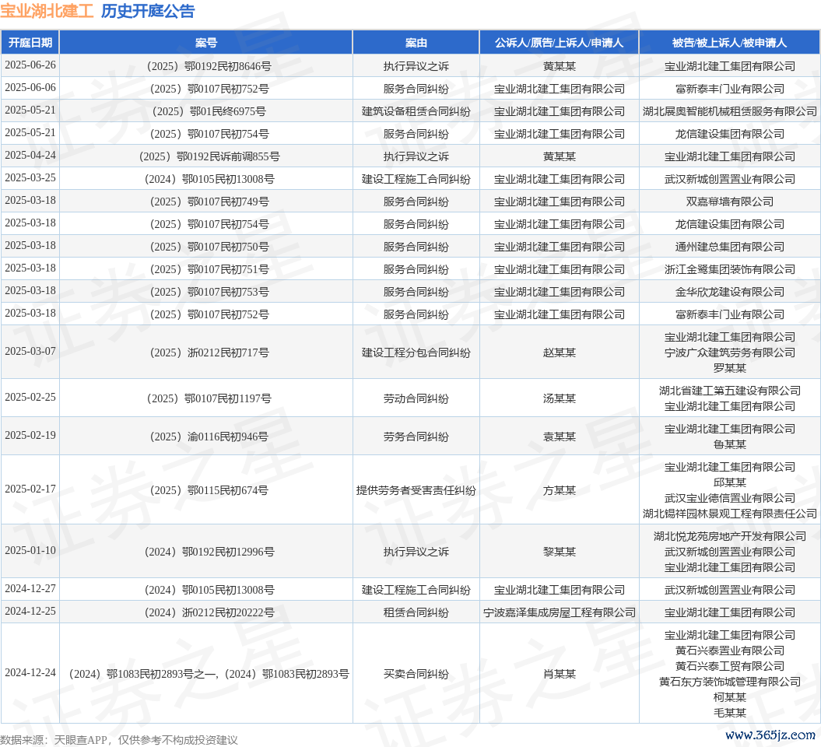The height and width of the screenshot is (747, 821).
Task: Click case number 鄂0107民初750号
Action: [209, 247]
